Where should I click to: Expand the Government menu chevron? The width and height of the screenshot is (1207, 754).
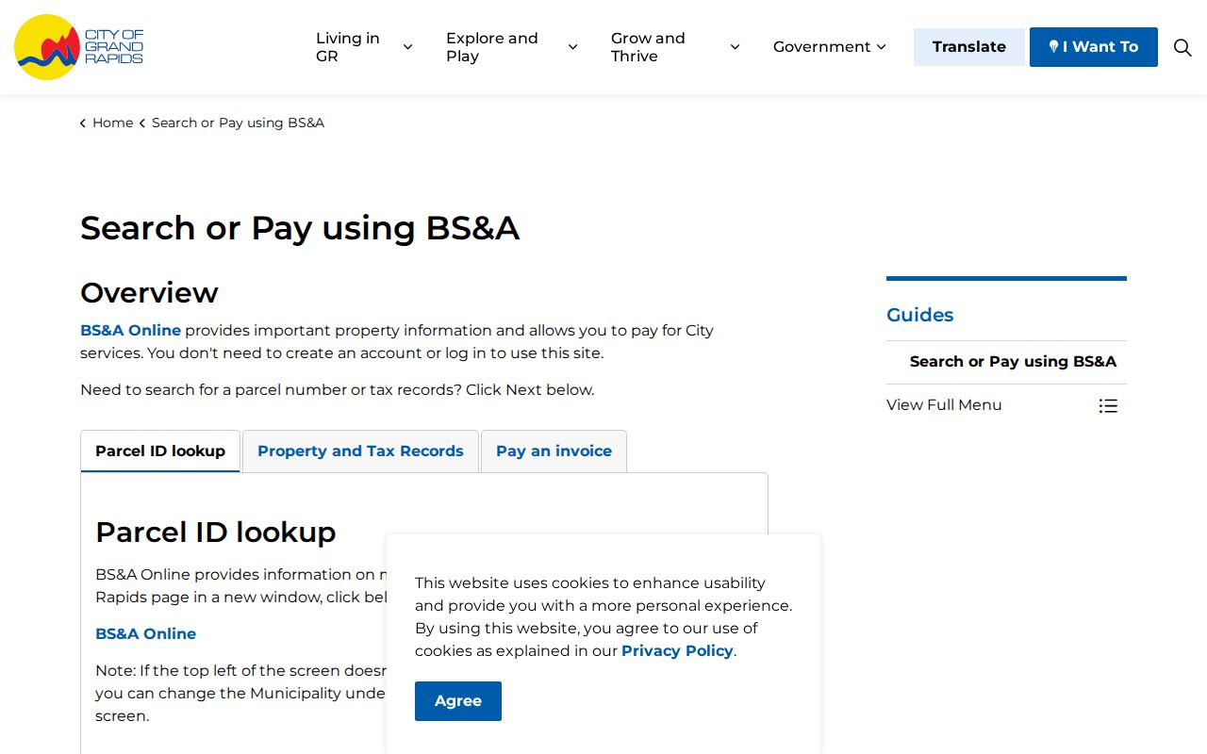881,47
